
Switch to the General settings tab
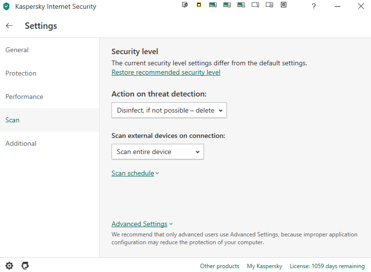pyautogui.click(x=17, y=50)
